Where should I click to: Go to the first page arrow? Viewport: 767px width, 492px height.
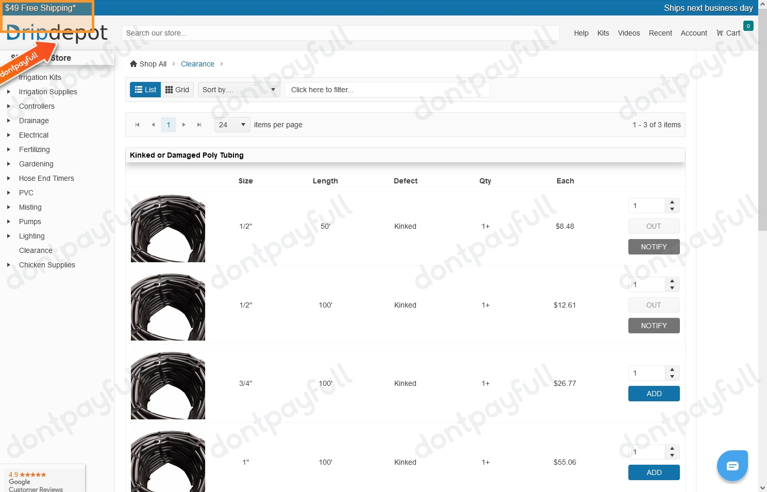point(137,125)
